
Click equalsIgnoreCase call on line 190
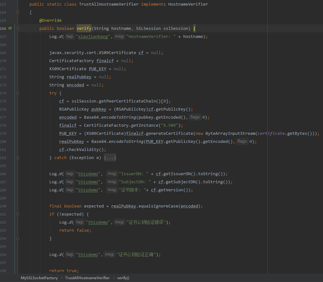[x=158, y=206]
